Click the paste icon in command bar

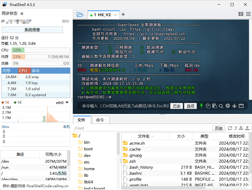[214, 106]
